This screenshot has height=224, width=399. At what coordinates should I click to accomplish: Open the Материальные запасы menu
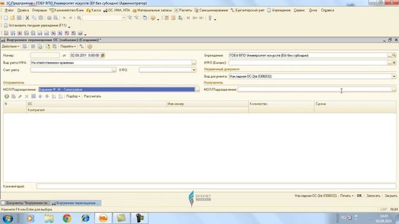point(152,11)
